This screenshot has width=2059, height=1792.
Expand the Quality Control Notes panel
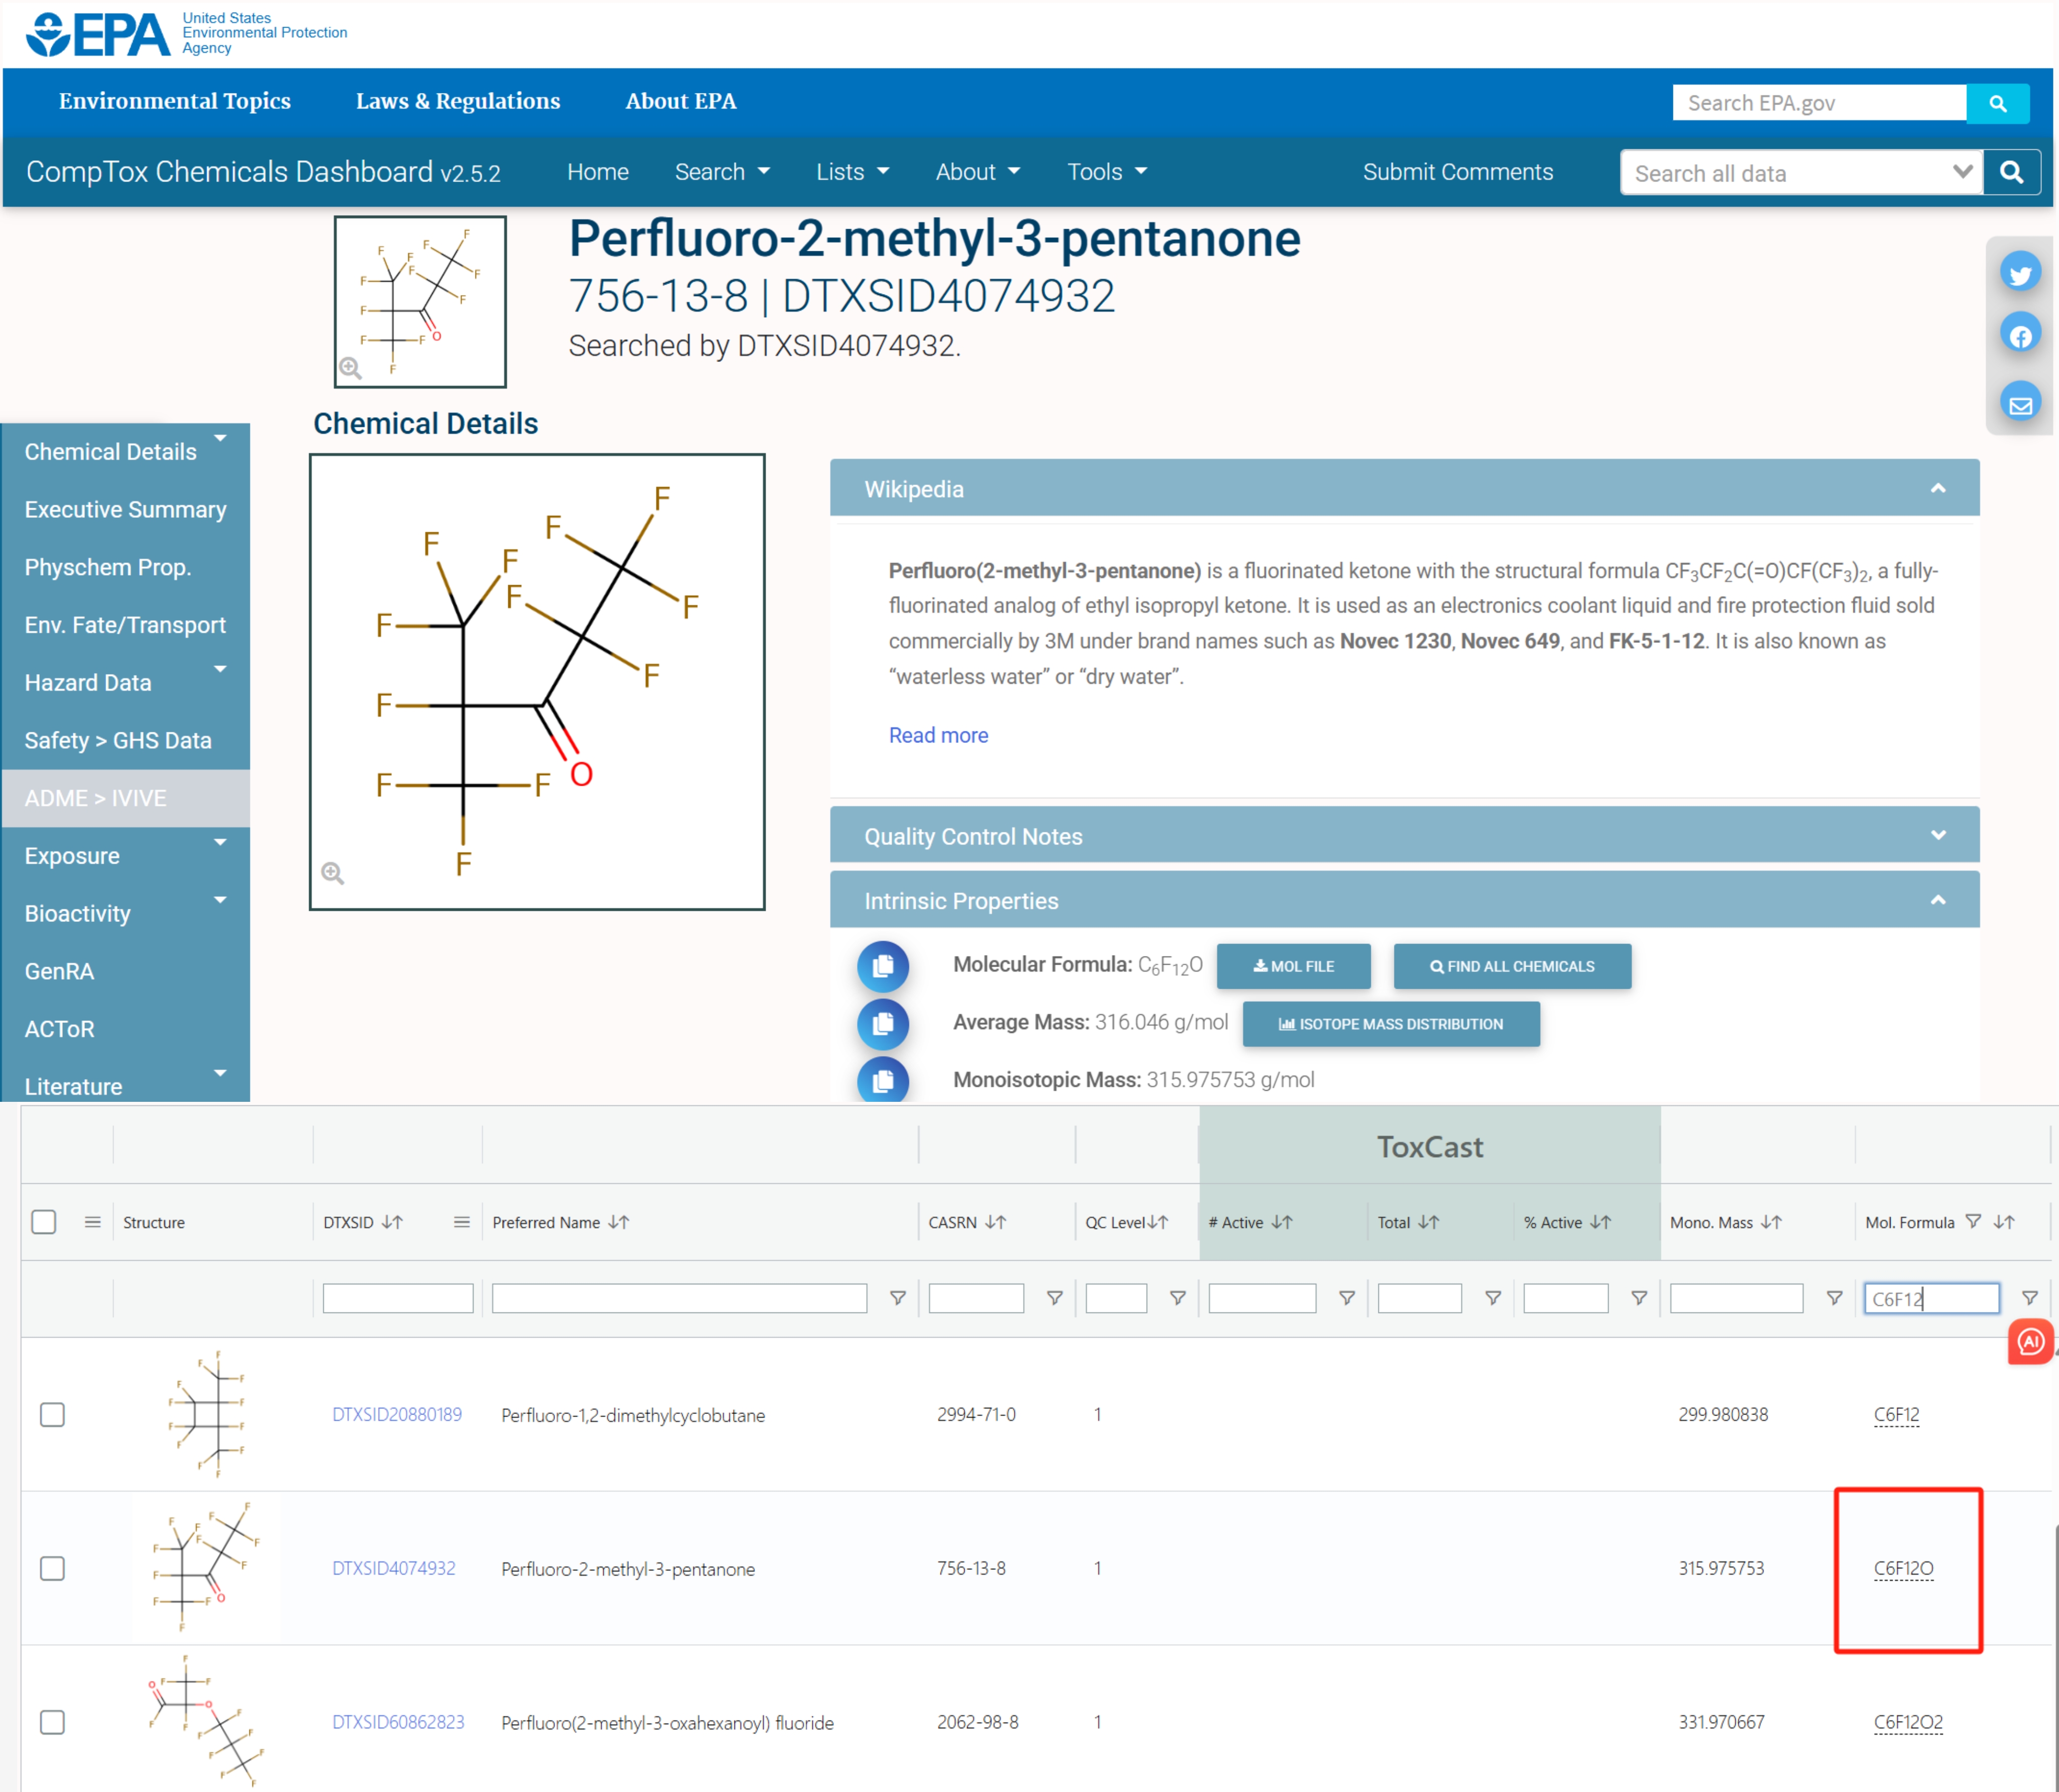pos(1937,835)
